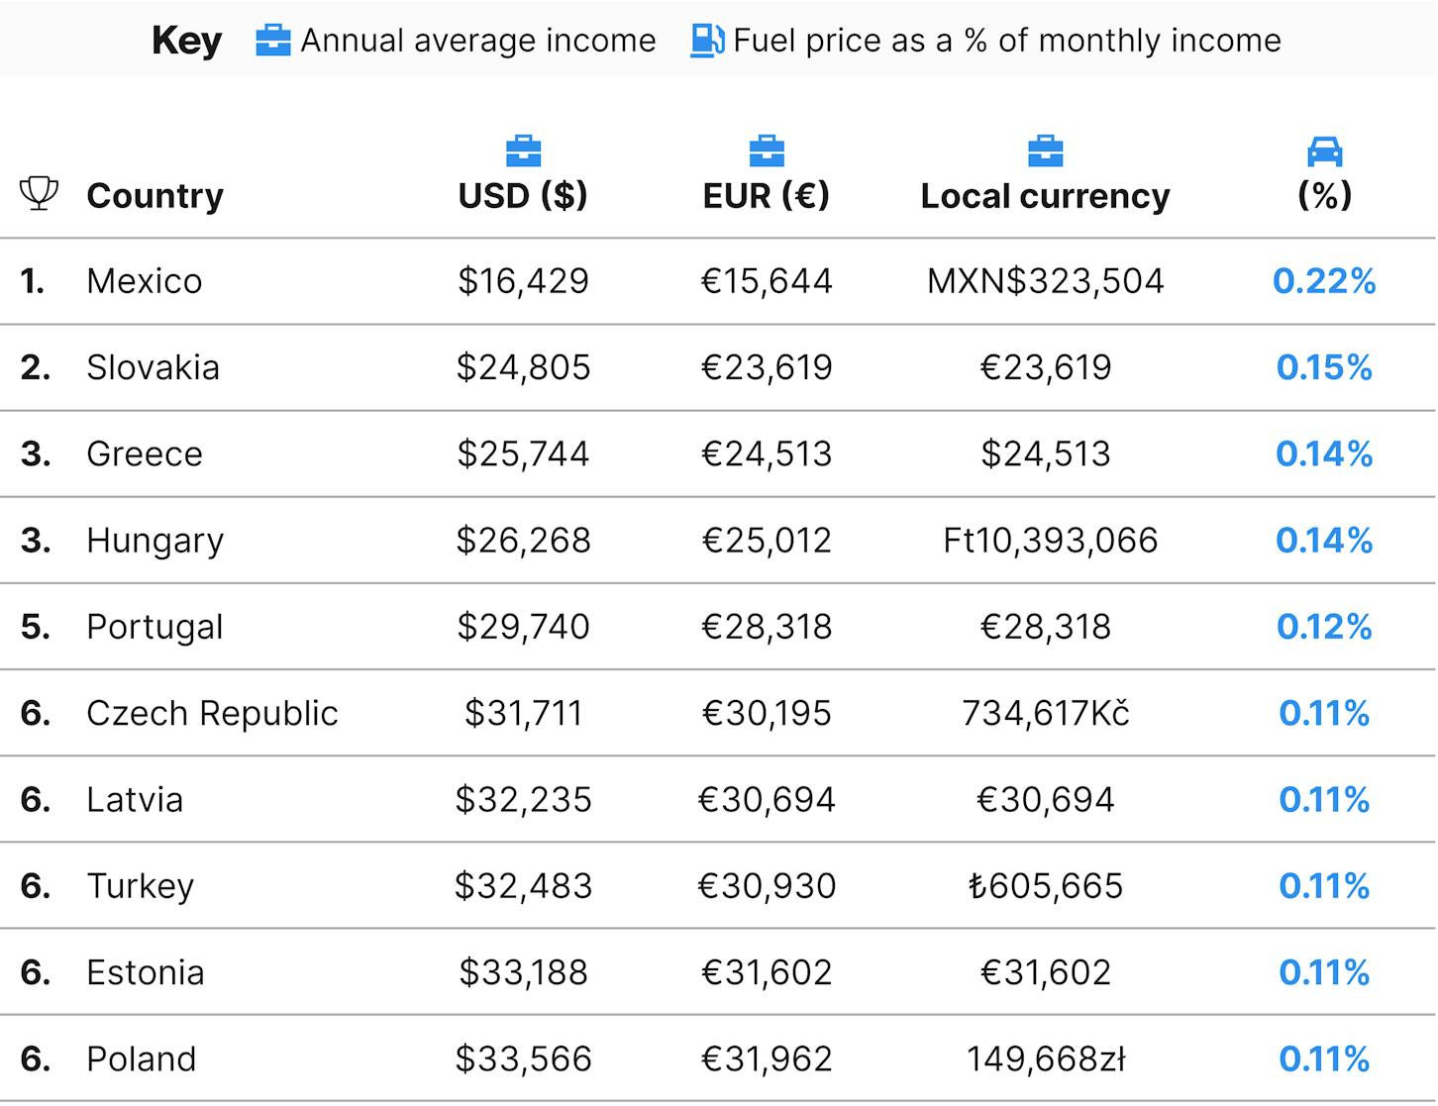Click the briefcase icon in the Key legend
1438x1106 pixels.
pos(272,41)
